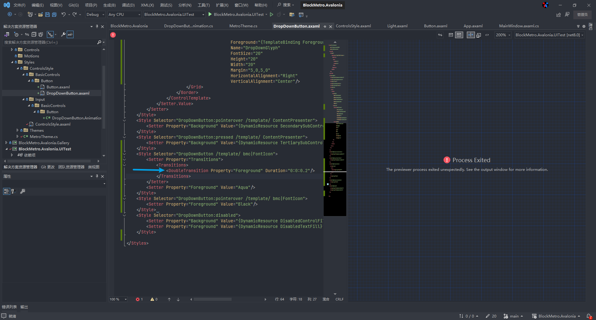Open the startup project BlockMetro.Avalonia.UITest dropdown
Screen dimensions: 596x320
point(174,14)
